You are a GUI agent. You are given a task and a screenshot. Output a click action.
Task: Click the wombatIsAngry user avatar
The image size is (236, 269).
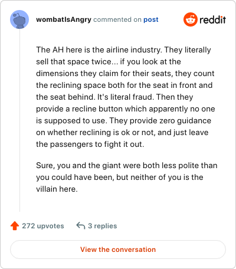pyautogui.click(x=19, y=19)
